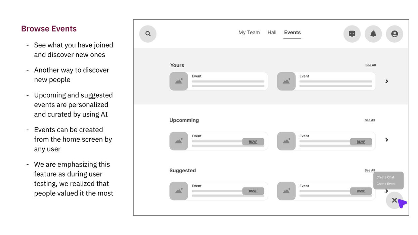Select the Events tab

[292, 33]
